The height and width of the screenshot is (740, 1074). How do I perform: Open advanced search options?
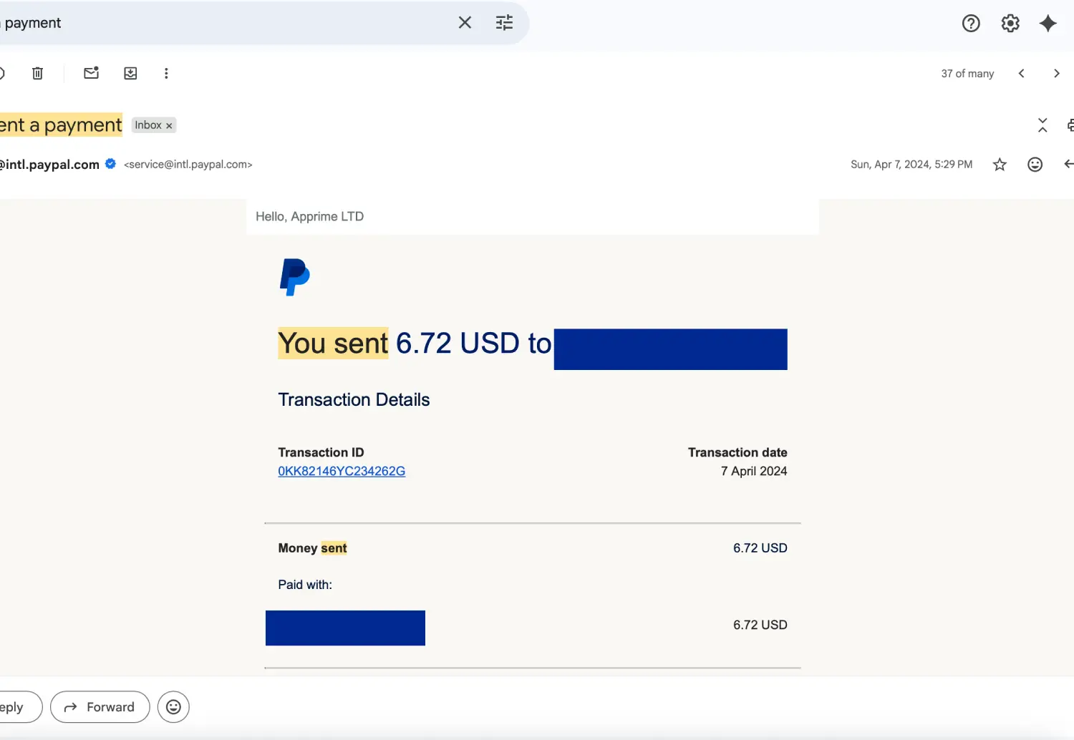504,22
